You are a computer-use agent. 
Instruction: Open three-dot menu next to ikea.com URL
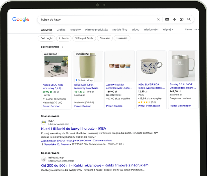(72, 124)
